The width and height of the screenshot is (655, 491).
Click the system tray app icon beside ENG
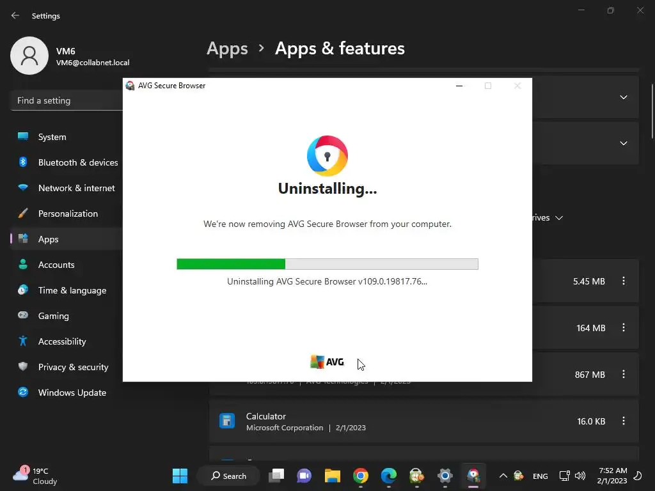(518, 476)
